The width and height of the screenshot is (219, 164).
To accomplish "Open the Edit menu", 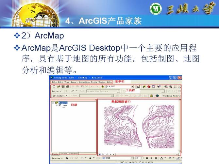I will pyautogui.click(x=60, y=82).
